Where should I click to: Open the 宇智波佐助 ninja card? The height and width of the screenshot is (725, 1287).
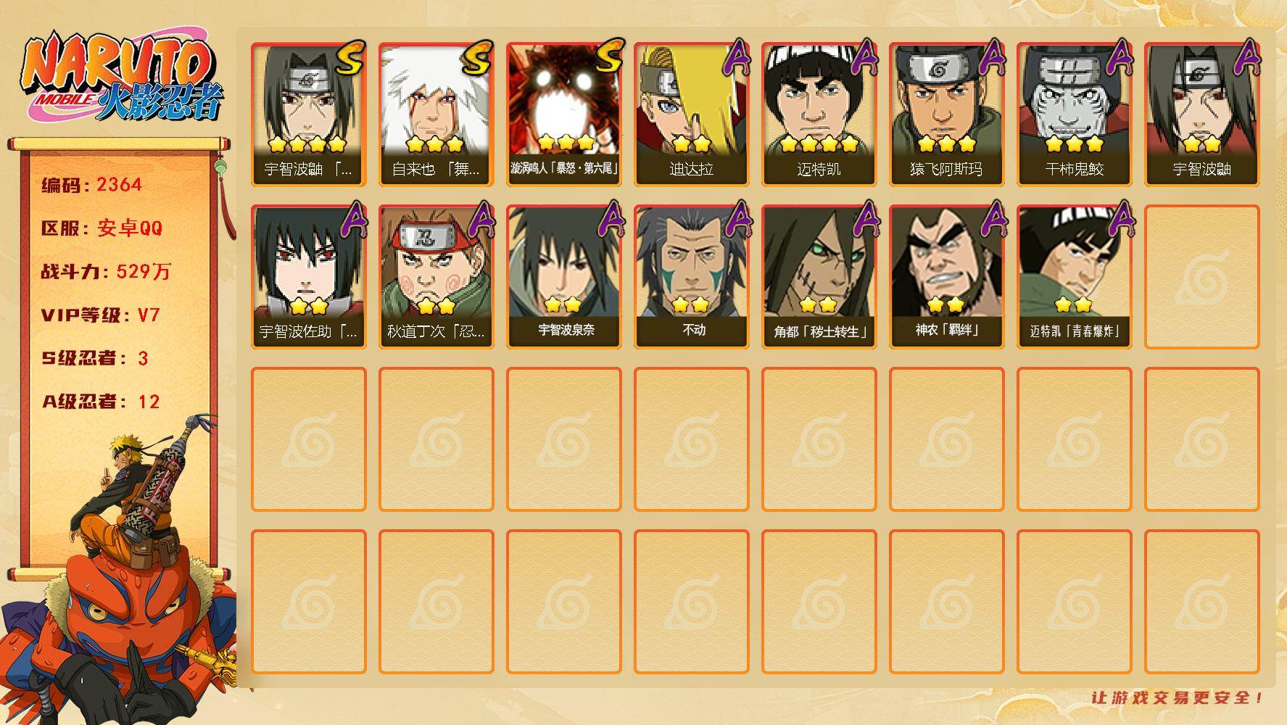(x=309, y=277)
